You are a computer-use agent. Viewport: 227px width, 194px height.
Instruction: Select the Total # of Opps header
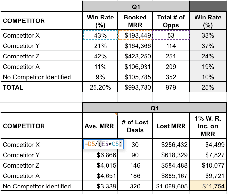coord(171,21)
